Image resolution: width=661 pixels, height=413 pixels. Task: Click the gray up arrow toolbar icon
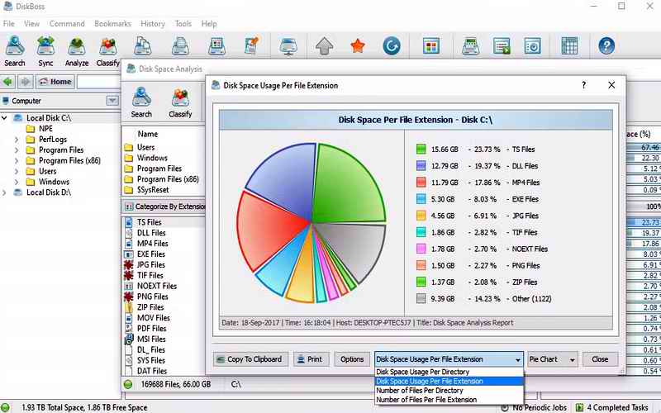[x=325, y=46]
